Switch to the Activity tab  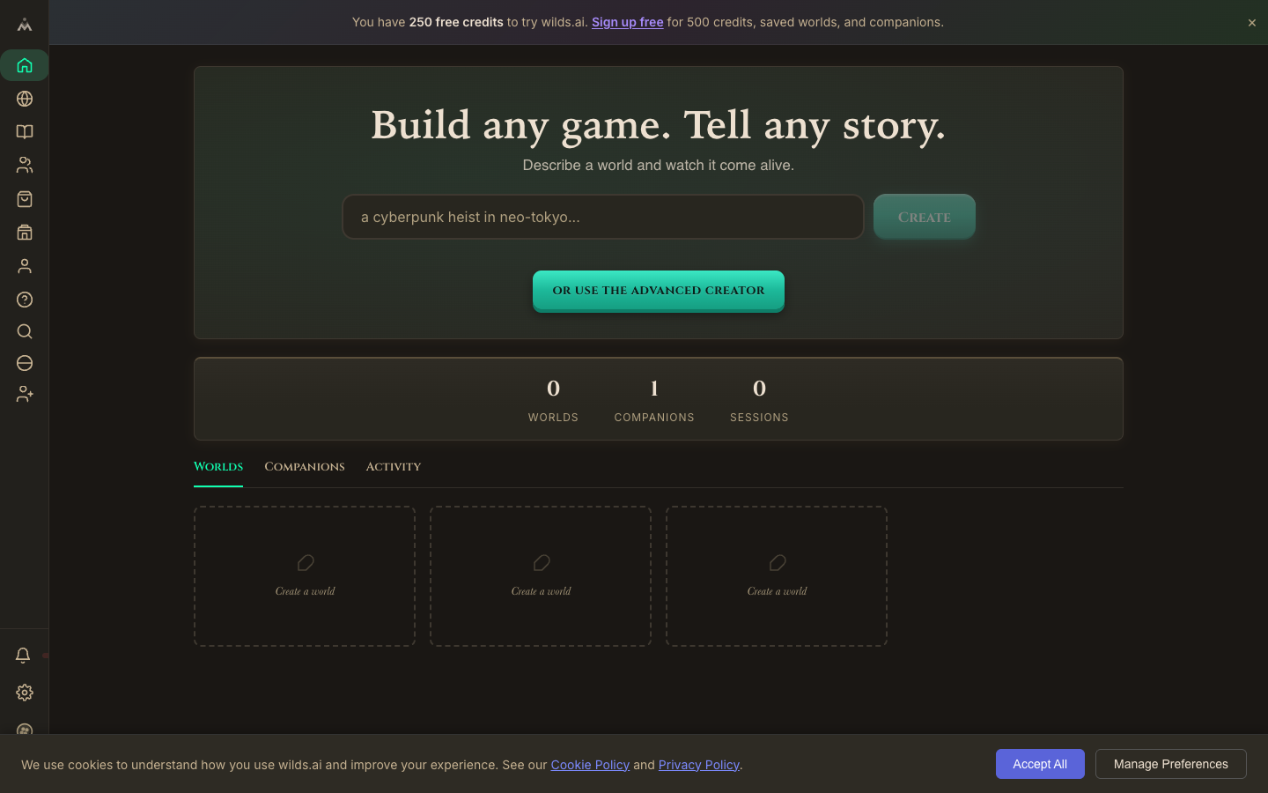(x=394, y=467)
